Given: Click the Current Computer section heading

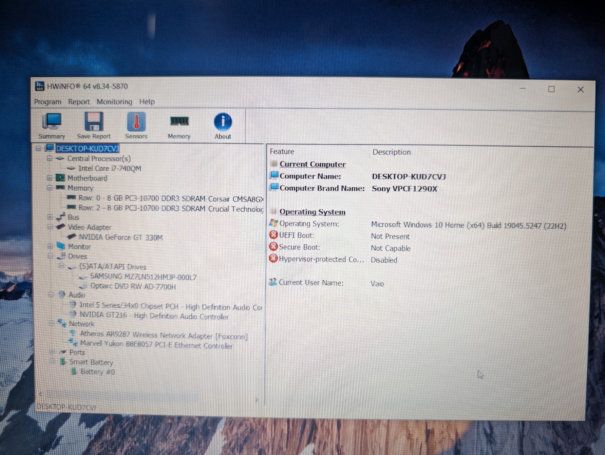Looking at the screenshot, I should [313, 164].
